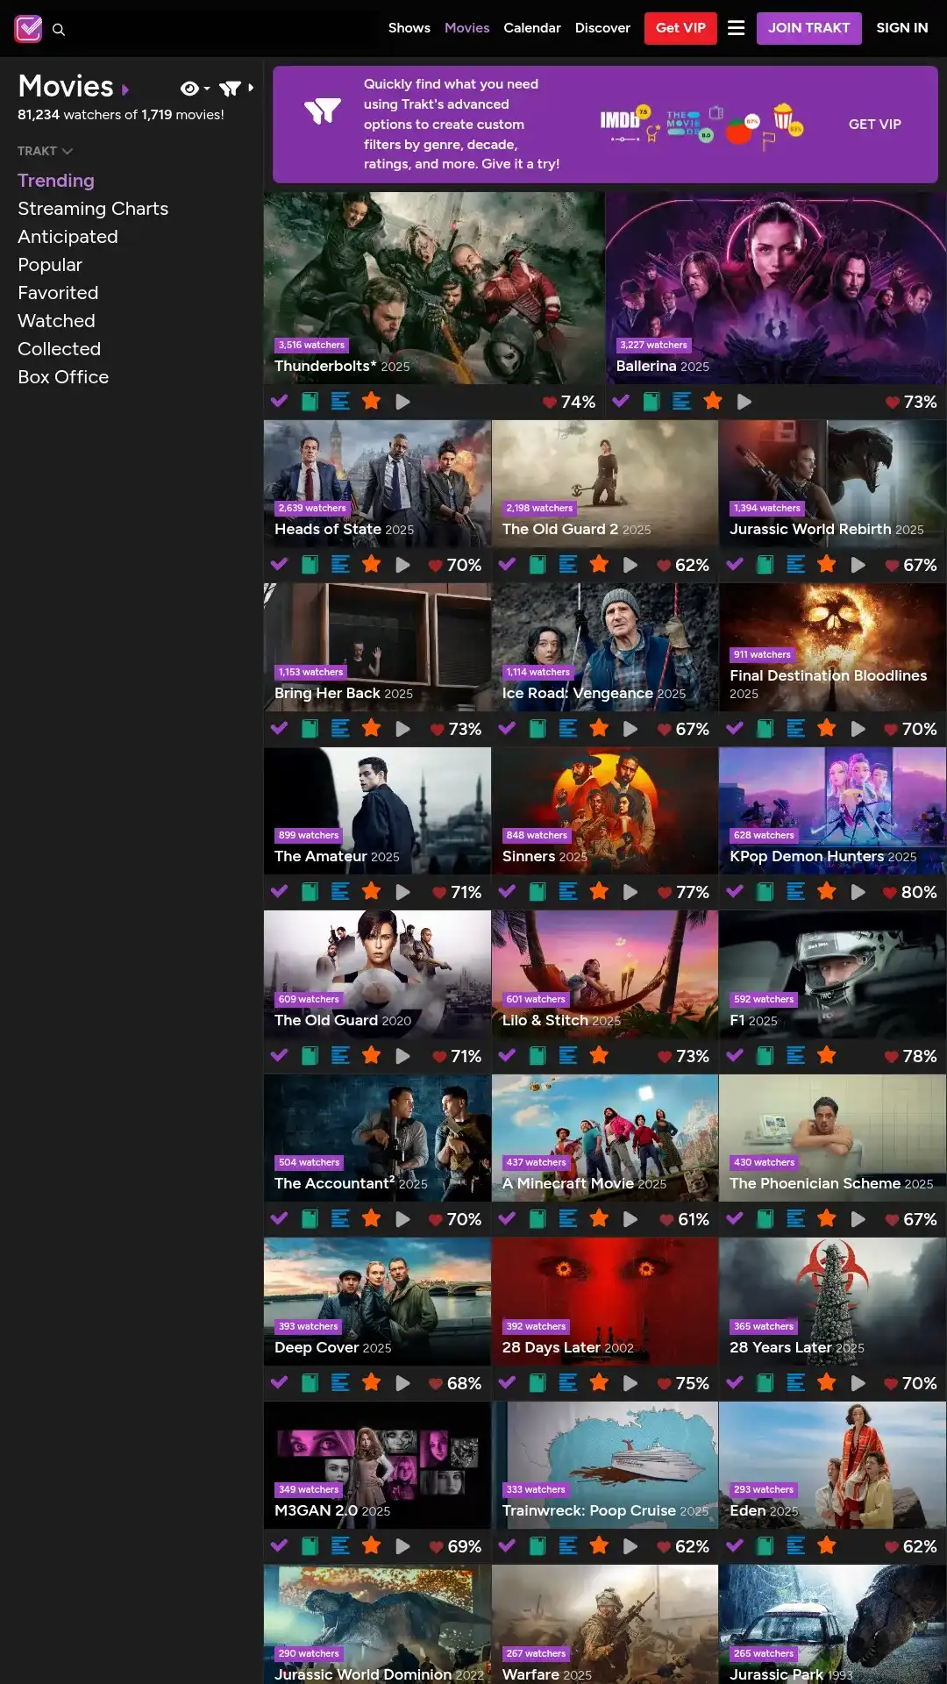
Task: Open the Popular movies link
Action: [x=50, y=265]
